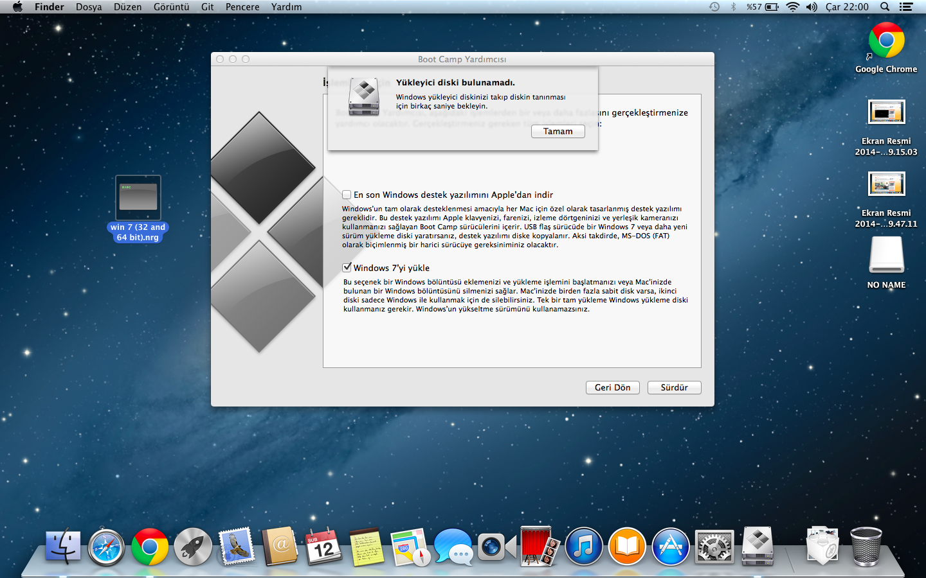The height and width of the screenshot is (578, 926).
Task: Select Google Chrome desktop shortcut
Action: pos(886,48)
